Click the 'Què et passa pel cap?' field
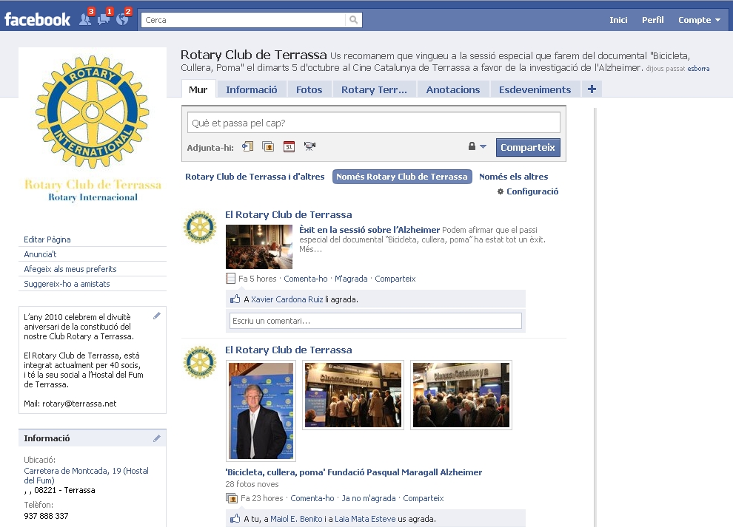 tap(373, 123)
